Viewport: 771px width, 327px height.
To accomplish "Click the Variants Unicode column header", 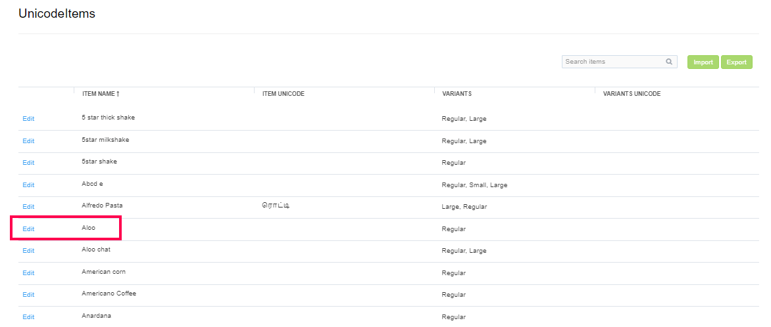I will [632, 94].
